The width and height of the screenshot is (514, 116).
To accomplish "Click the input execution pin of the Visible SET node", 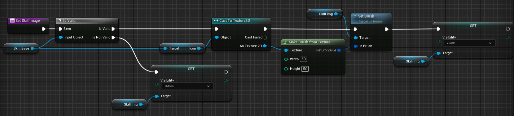I will [x=438, y=29].
